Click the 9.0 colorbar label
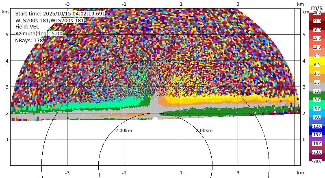This screenshot has width=325, height=178. tap(317, 56)
